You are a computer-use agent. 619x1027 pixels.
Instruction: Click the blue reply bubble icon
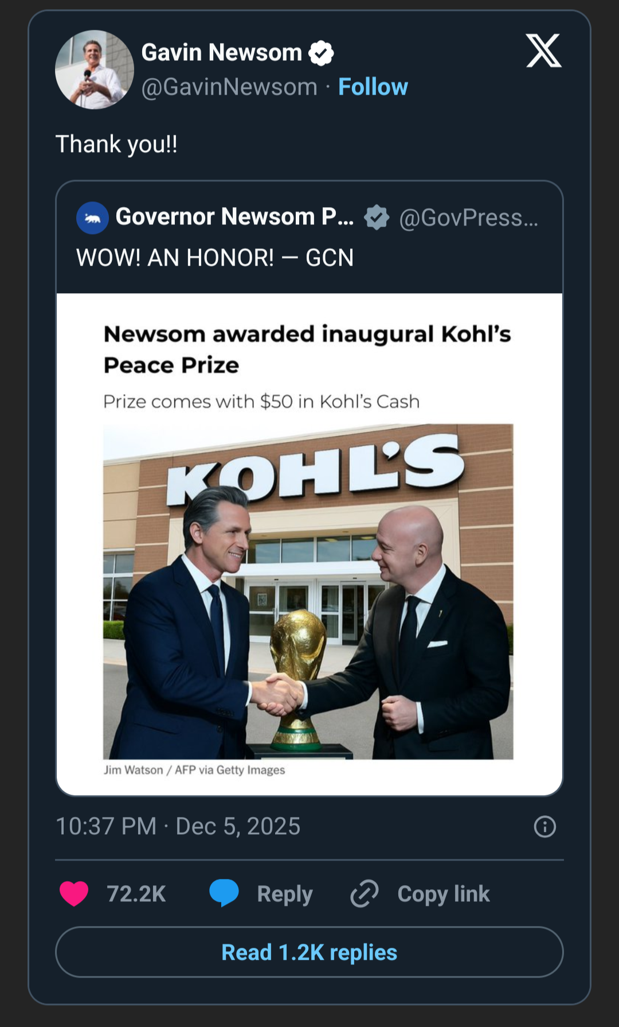pyautogui.click(x=224, y=893)
